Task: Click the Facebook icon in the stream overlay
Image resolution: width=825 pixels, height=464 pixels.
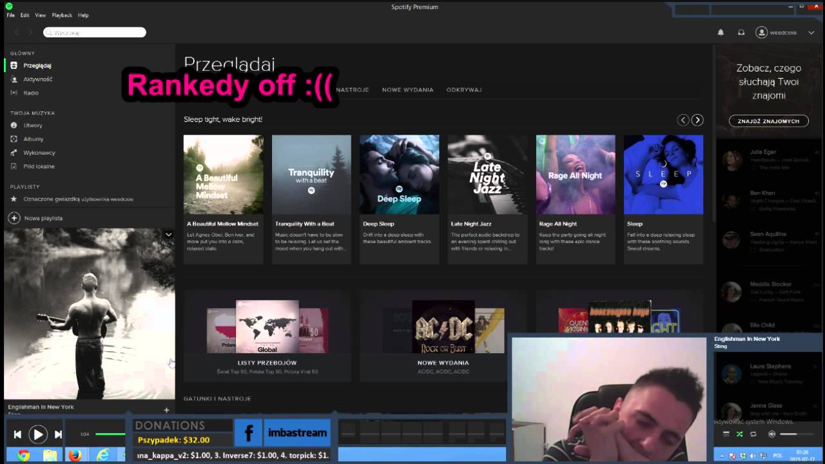Action: coord(248,432)
